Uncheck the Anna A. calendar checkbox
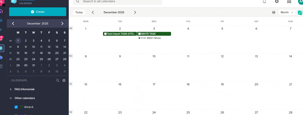303x115 pixels. [16, 107]
